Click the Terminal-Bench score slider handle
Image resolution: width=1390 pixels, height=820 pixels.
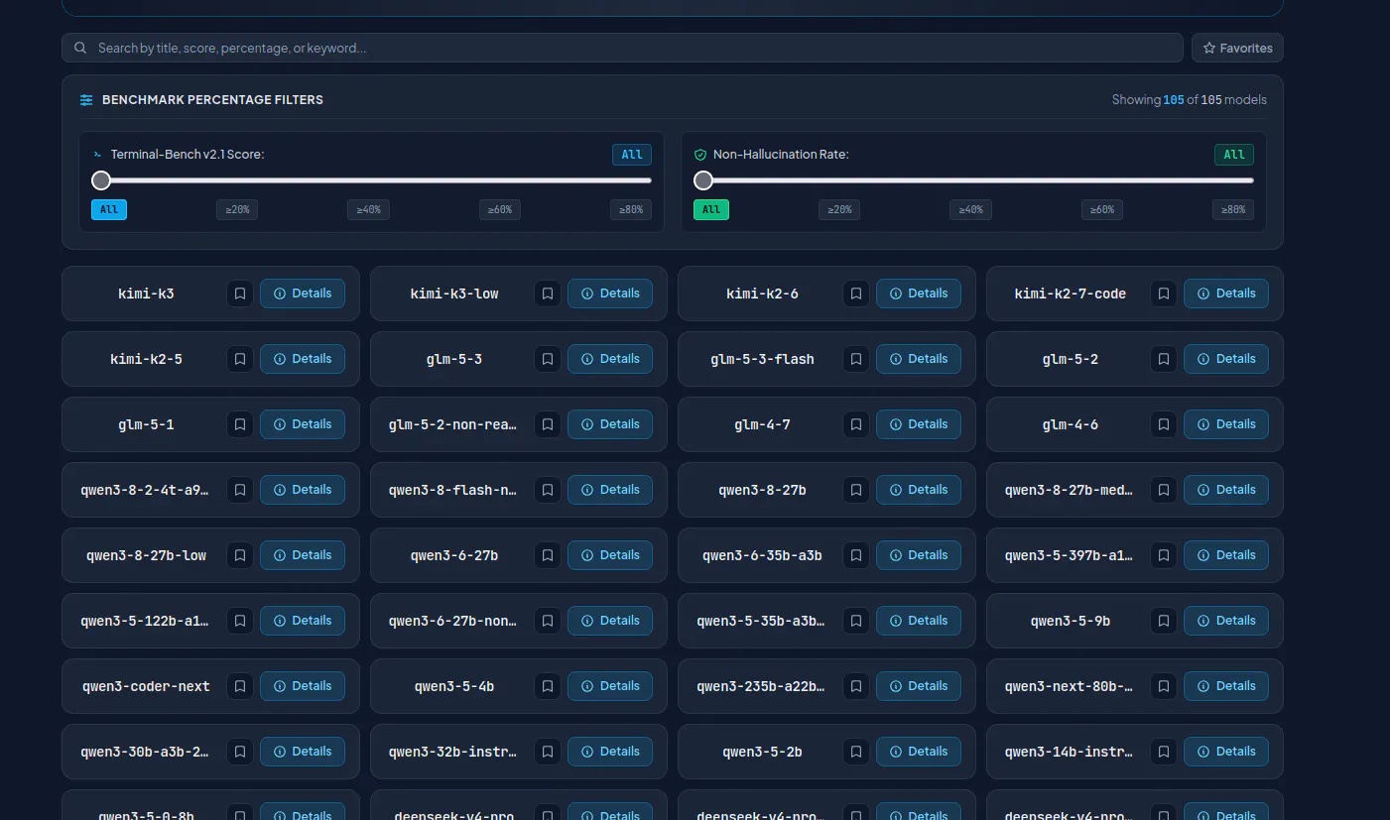point(101,180)
